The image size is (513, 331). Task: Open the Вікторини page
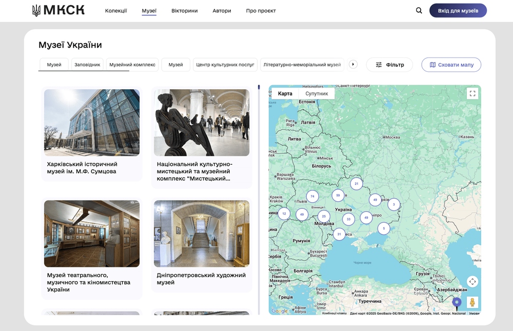(x=185, y=11)
